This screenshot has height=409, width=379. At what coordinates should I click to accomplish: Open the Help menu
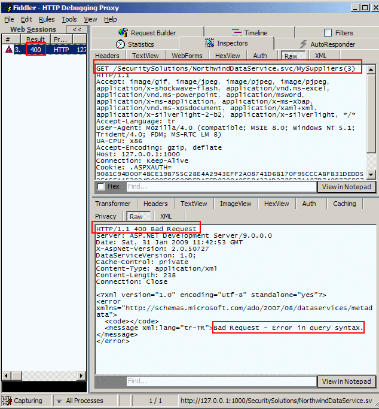pos(111,19)
